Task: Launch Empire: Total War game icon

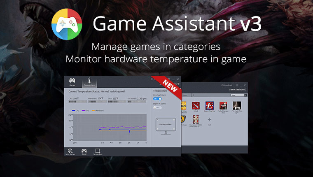Action: click(x=209, y=105)
